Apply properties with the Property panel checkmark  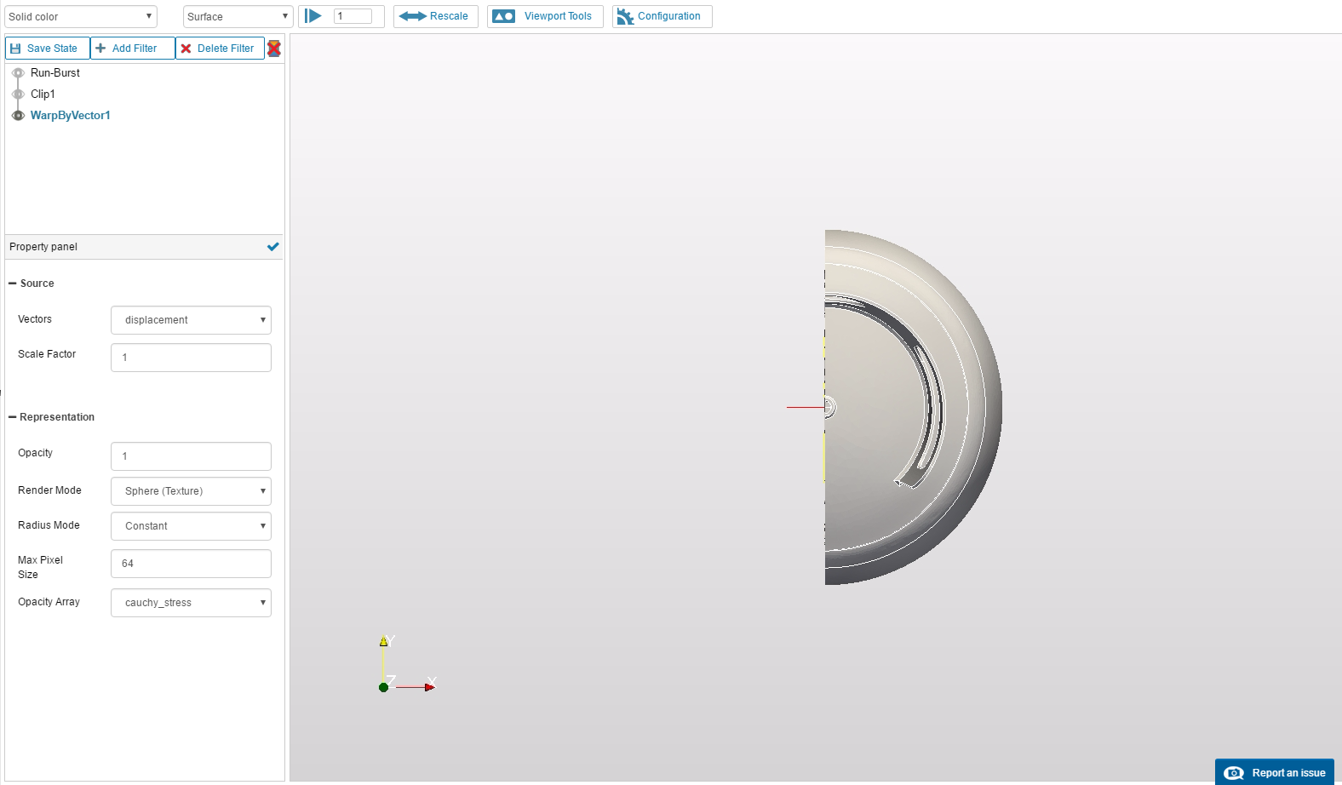point(273,247)
